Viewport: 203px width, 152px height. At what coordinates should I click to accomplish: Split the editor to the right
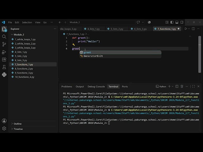[x=193, y=29]
